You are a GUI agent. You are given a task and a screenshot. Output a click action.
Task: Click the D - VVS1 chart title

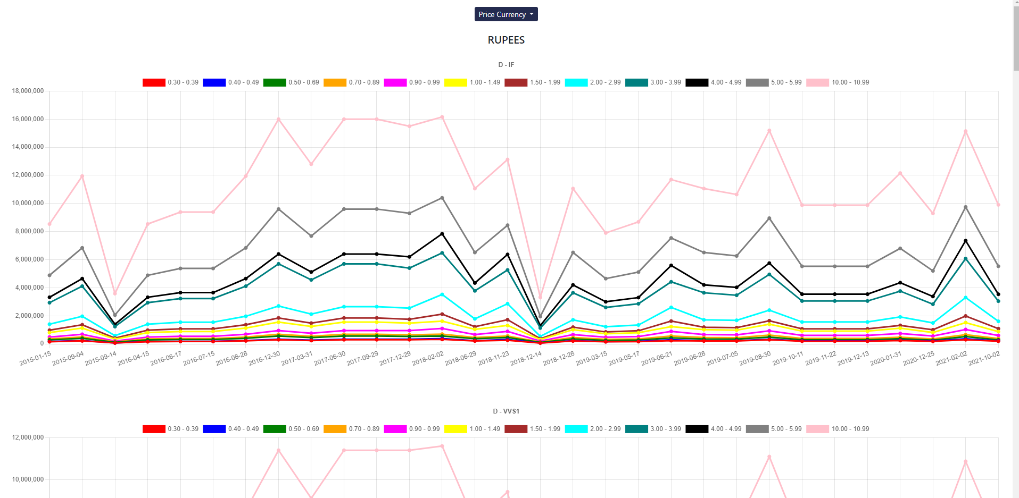[x=506, y=411]
